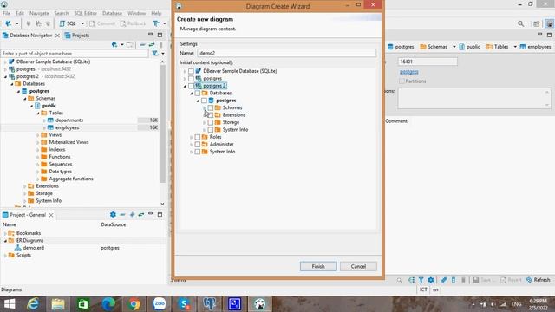Click the link-with-editor icon in Project panel
555x312 pixels.
pyautogui.click(x=141, y=214)
